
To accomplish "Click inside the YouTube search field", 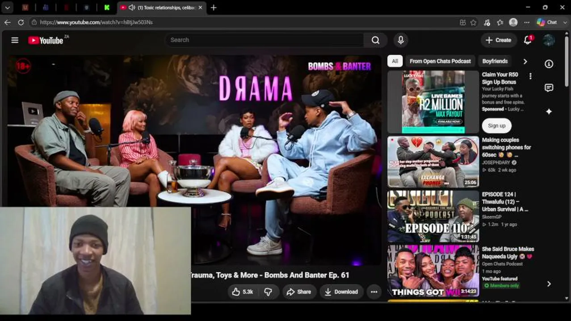I will [x=265, y=40].
